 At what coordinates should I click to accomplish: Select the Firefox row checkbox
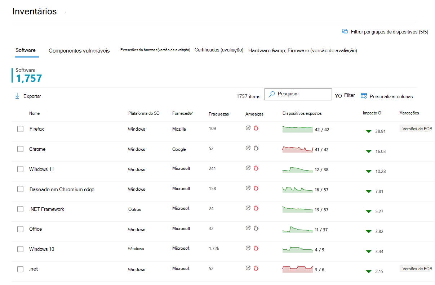pos(21,129)
